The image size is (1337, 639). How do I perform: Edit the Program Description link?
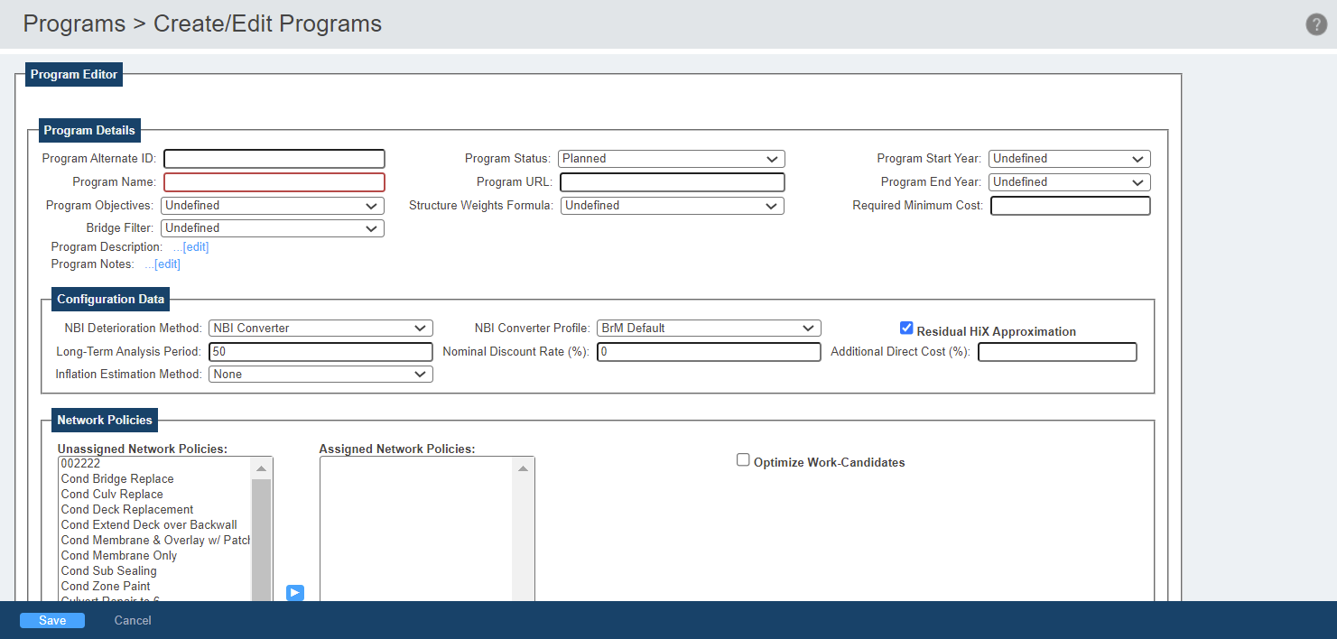196,247
